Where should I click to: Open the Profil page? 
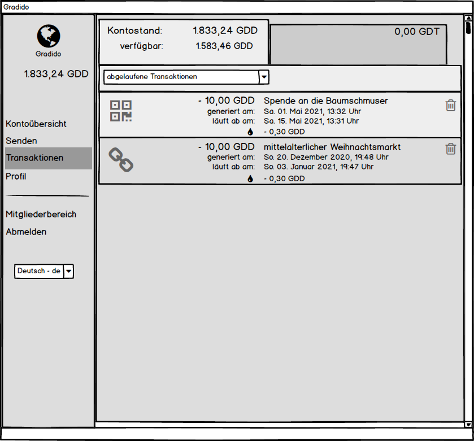click(16, 176)
